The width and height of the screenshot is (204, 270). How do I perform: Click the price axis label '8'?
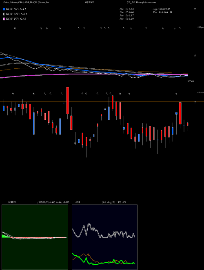(x=195, y=56)
